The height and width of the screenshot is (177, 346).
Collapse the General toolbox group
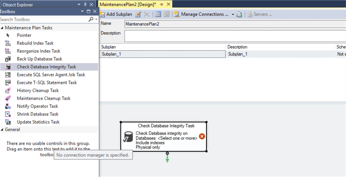tap(2, 129)
